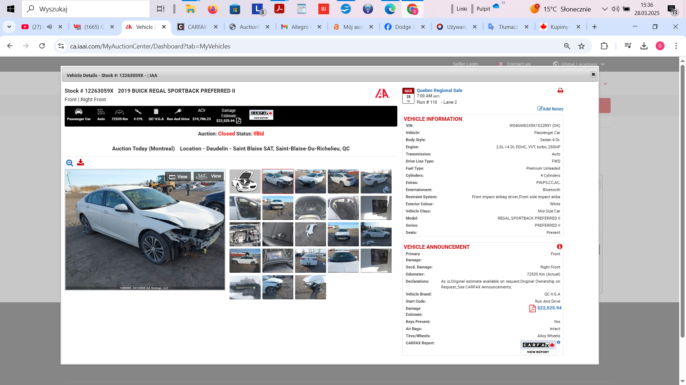Click Windows Start button
This screenshot has width=686, height=385.
(x=11, y=9)
